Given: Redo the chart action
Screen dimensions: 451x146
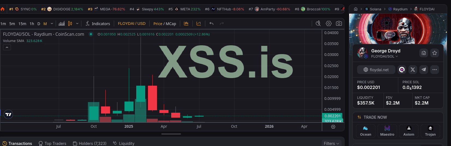Looking at the screenshot, I should (x=222, y=23).
